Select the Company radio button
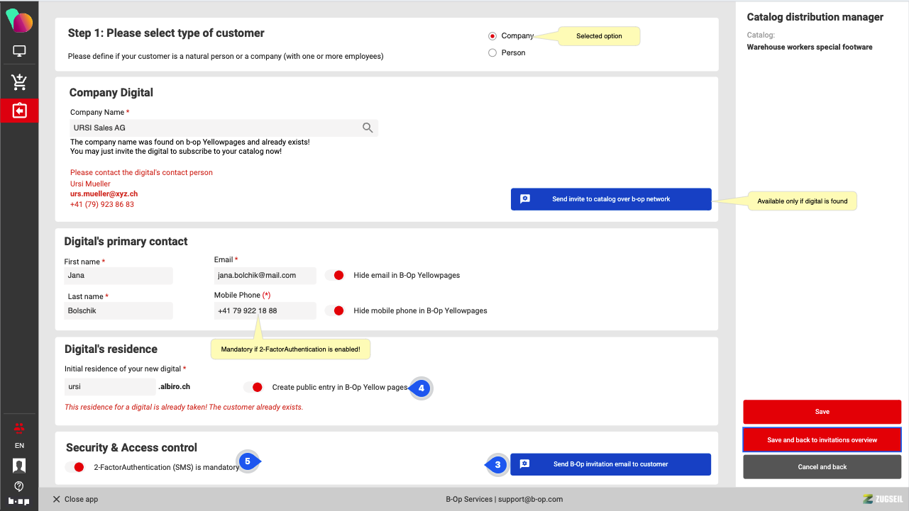Image resolution: width=909 pixels, height=511 pixels. click(492, 36)
